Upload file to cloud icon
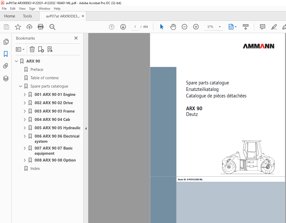Image resolution: width=286 pixels, height=223 pixels. click(29, 27)
